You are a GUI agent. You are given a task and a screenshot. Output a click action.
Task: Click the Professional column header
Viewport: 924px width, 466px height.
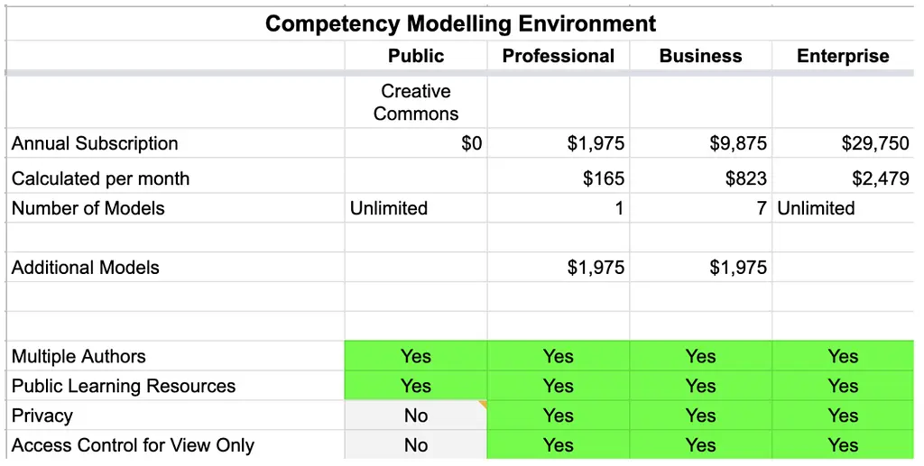(558, 56)
